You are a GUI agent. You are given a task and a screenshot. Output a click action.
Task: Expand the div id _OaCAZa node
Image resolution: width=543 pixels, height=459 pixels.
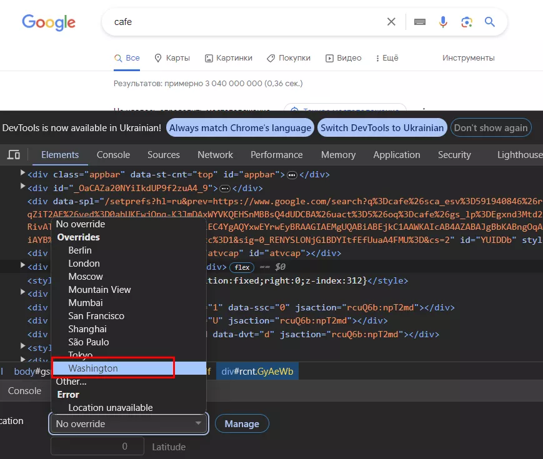pos(22,186)
